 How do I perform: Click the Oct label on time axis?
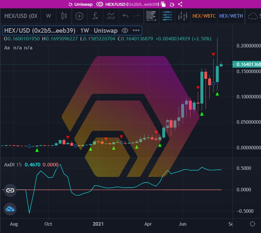click(x=48, y=224)
